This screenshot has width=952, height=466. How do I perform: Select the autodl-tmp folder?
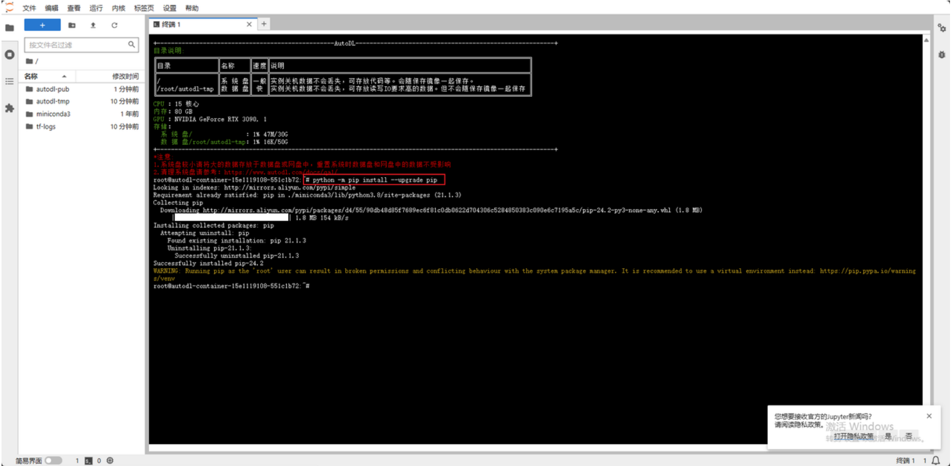pos(82,101)
